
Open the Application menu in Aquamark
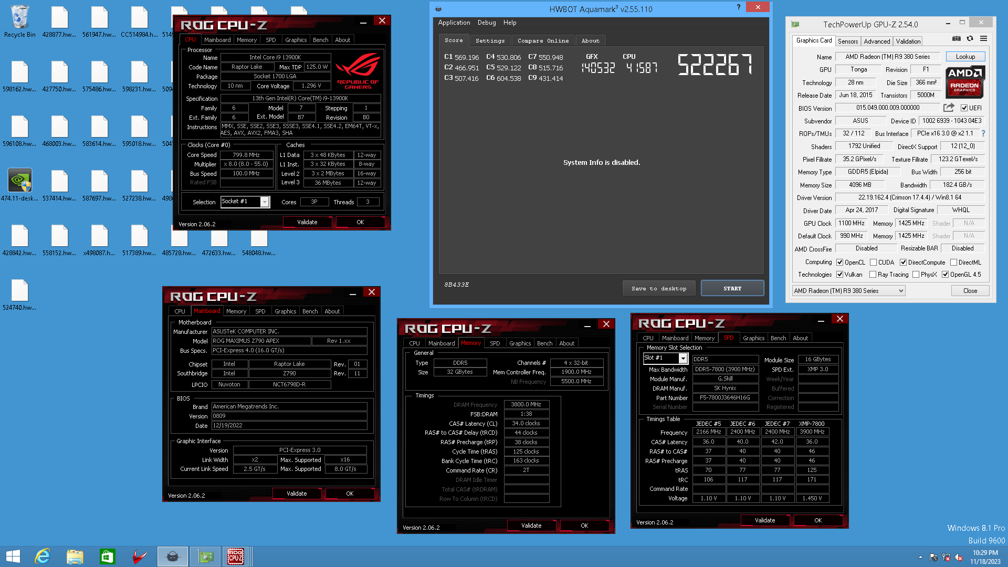[x=454, y=23]
